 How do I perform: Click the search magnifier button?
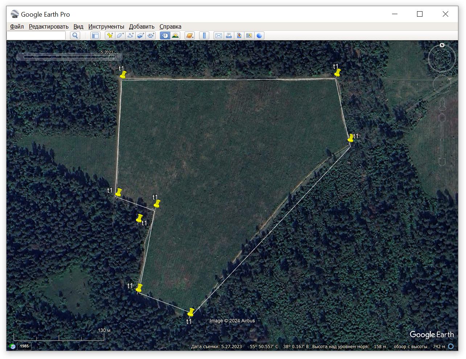click(x=75, y=36)
